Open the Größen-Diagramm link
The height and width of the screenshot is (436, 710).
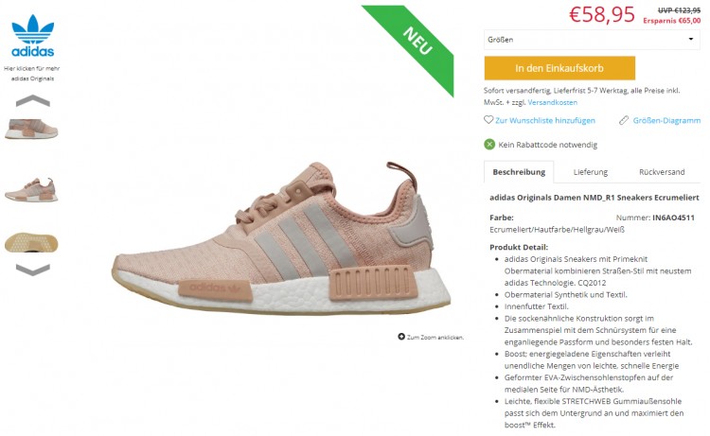(x=666, y=120)
